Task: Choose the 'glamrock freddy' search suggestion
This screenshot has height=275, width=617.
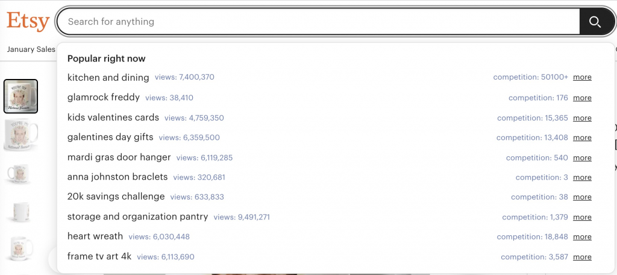Action: point(104,97)
